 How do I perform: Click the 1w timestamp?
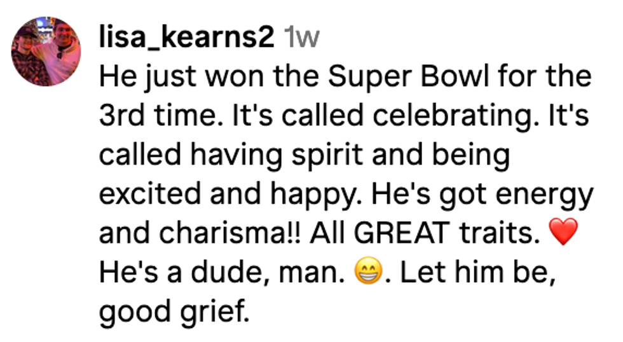click(301, 39)
